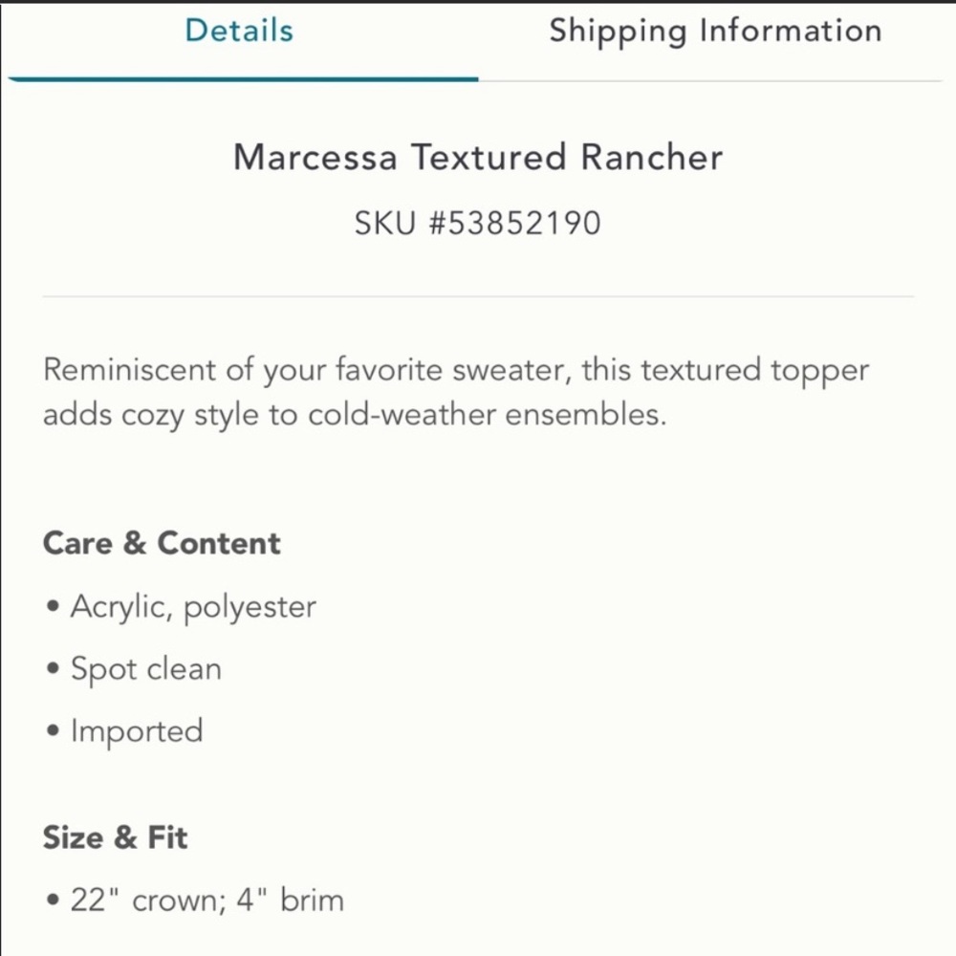The height and width of the screenshot is (956, 956).
Task: Select the Acrylic, polyester bullet item
Action: pyautogui.click(x=193, y=606)
